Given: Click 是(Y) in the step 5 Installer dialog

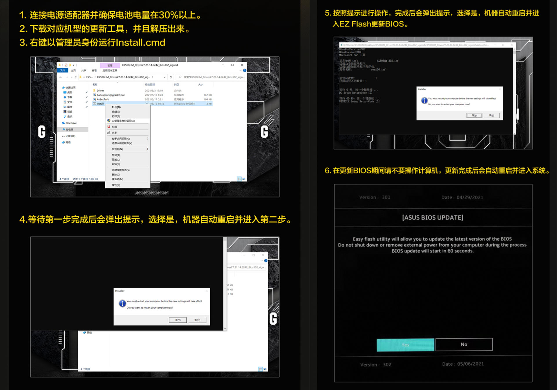Looking at the screenshot, I should point(474,115).
